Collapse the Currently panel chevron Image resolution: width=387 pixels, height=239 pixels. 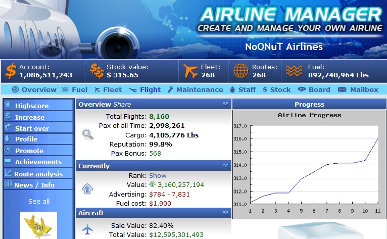226,165
